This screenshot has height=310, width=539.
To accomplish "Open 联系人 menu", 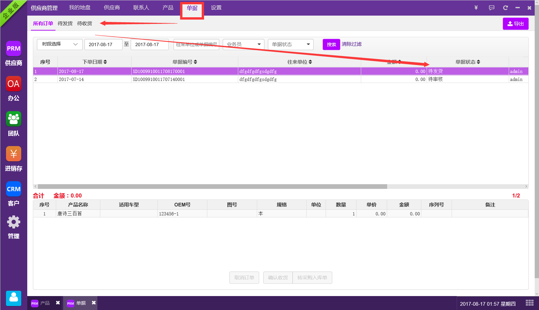I will tap(141, 8).
